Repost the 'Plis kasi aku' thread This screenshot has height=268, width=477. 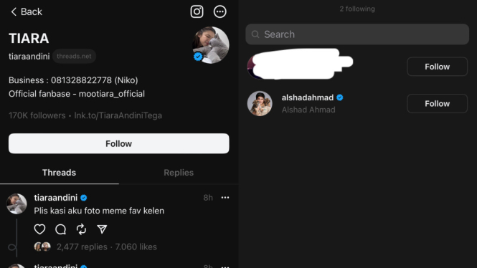tap(81, 229)
